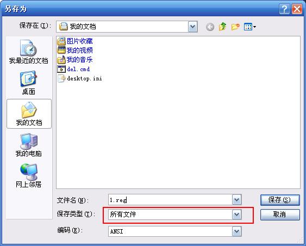Open the View menu icon

[250, 27]
